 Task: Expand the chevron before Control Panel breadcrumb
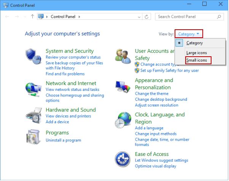47,17
